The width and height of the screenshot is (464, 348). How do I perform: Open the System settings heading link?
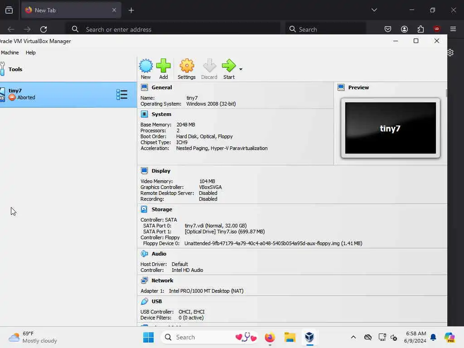pyautogui.click(x=161, y=114)
